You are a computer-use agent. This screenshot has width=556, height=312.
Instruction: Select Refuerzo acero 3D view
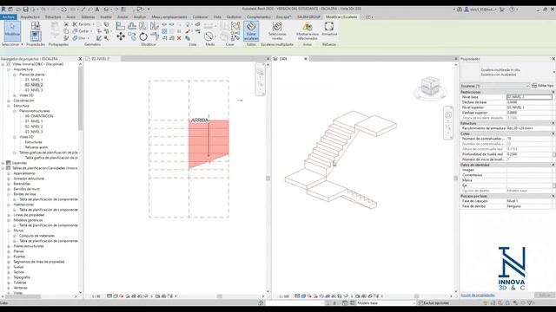coord(36,147)
